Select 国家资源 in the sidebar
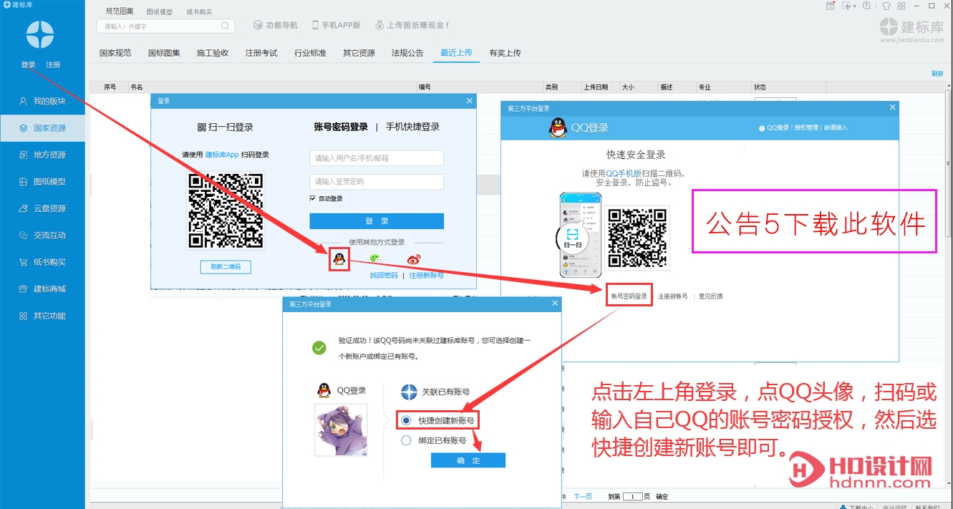953x509 pixels. coord(42,128)
